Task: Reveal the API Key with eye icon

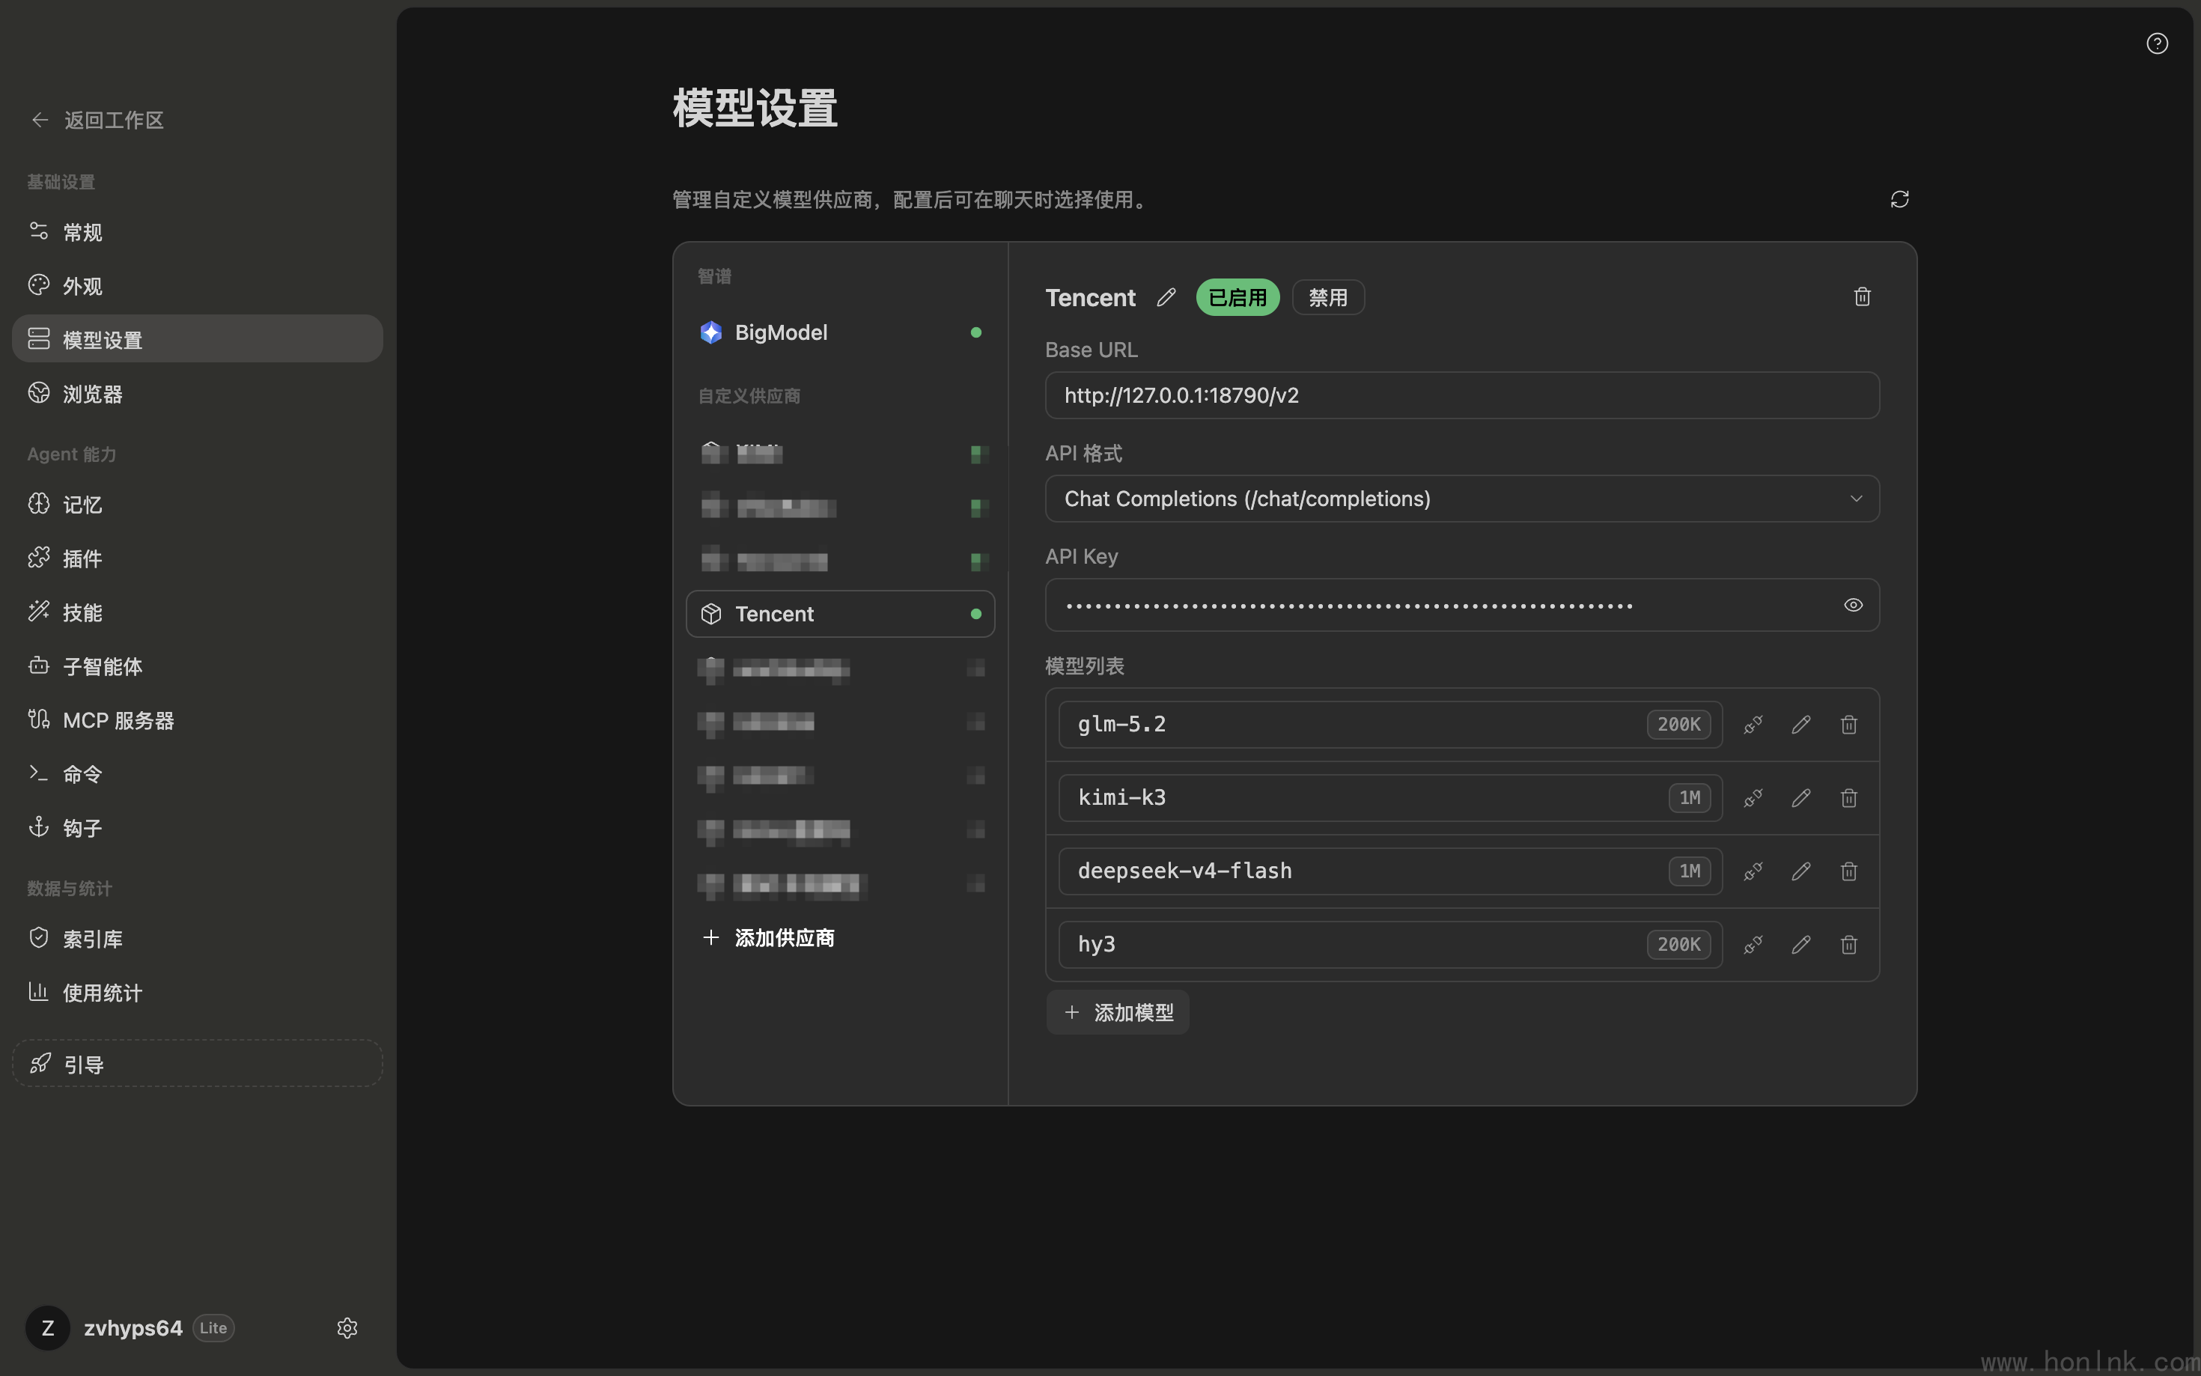Action: tap(1853, 605)
